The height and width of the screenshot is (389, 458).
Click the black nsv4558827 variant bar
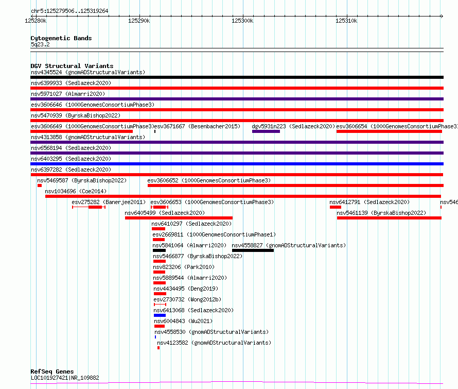253,250
